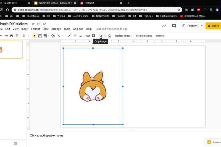Screen dimensions: 221x147
Task: Bookmark this page with the star icon
Action: click(179, 10)
